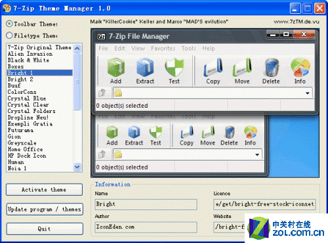Click the Licence field
This screenshot has width=328, height=243.
[264, 204]
